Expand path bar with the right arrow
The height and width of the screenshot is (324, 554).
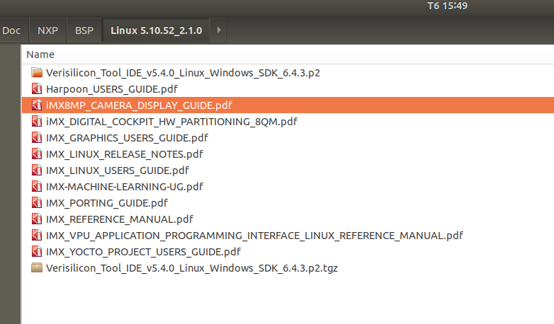pos(219,30)
